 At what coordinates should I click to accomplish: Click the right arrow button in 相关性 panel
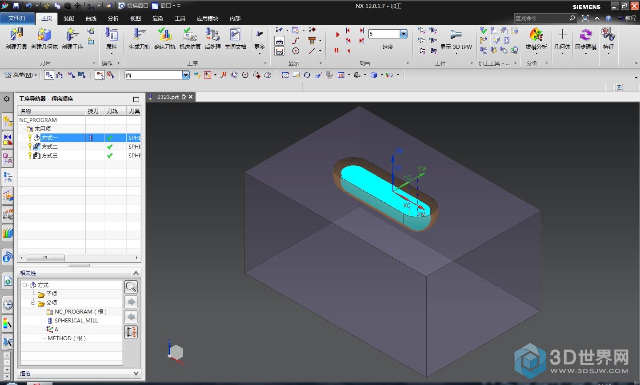tap(131, 302)
